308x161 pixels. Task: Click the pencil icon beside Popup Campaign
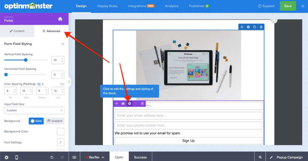[271, 157]
